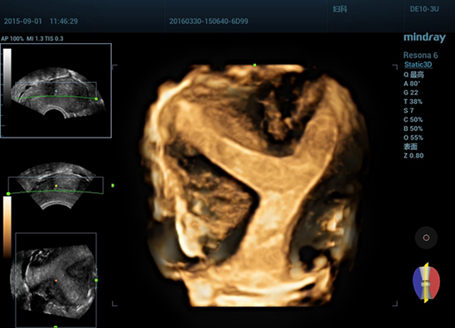The image size is (455, 328).
Task: Click the DE10-3U probe label
Action: click(x=424, y=9)
